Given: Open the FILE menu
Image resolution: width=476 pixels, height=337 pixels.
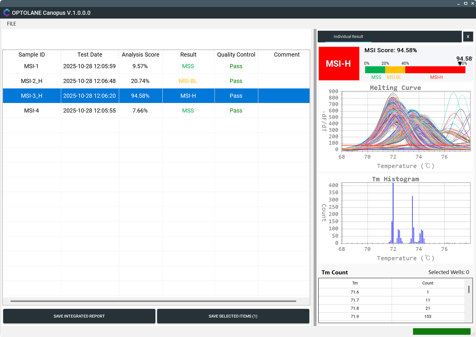Looking at the screenshot, I should click(12, 24).
